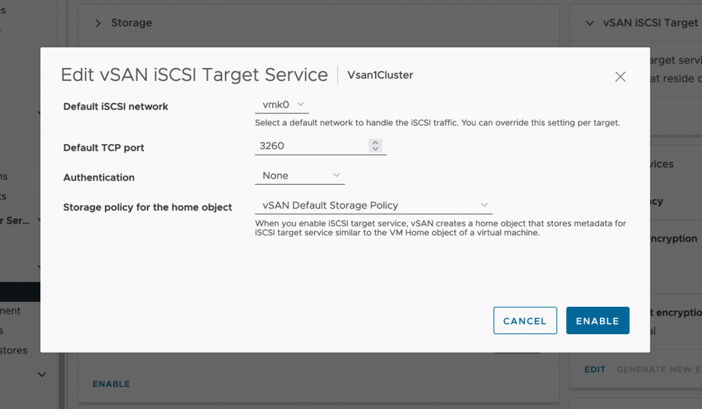Open the Authentication dropdown set to None
The image size is (702, 409).
[300, 176]
